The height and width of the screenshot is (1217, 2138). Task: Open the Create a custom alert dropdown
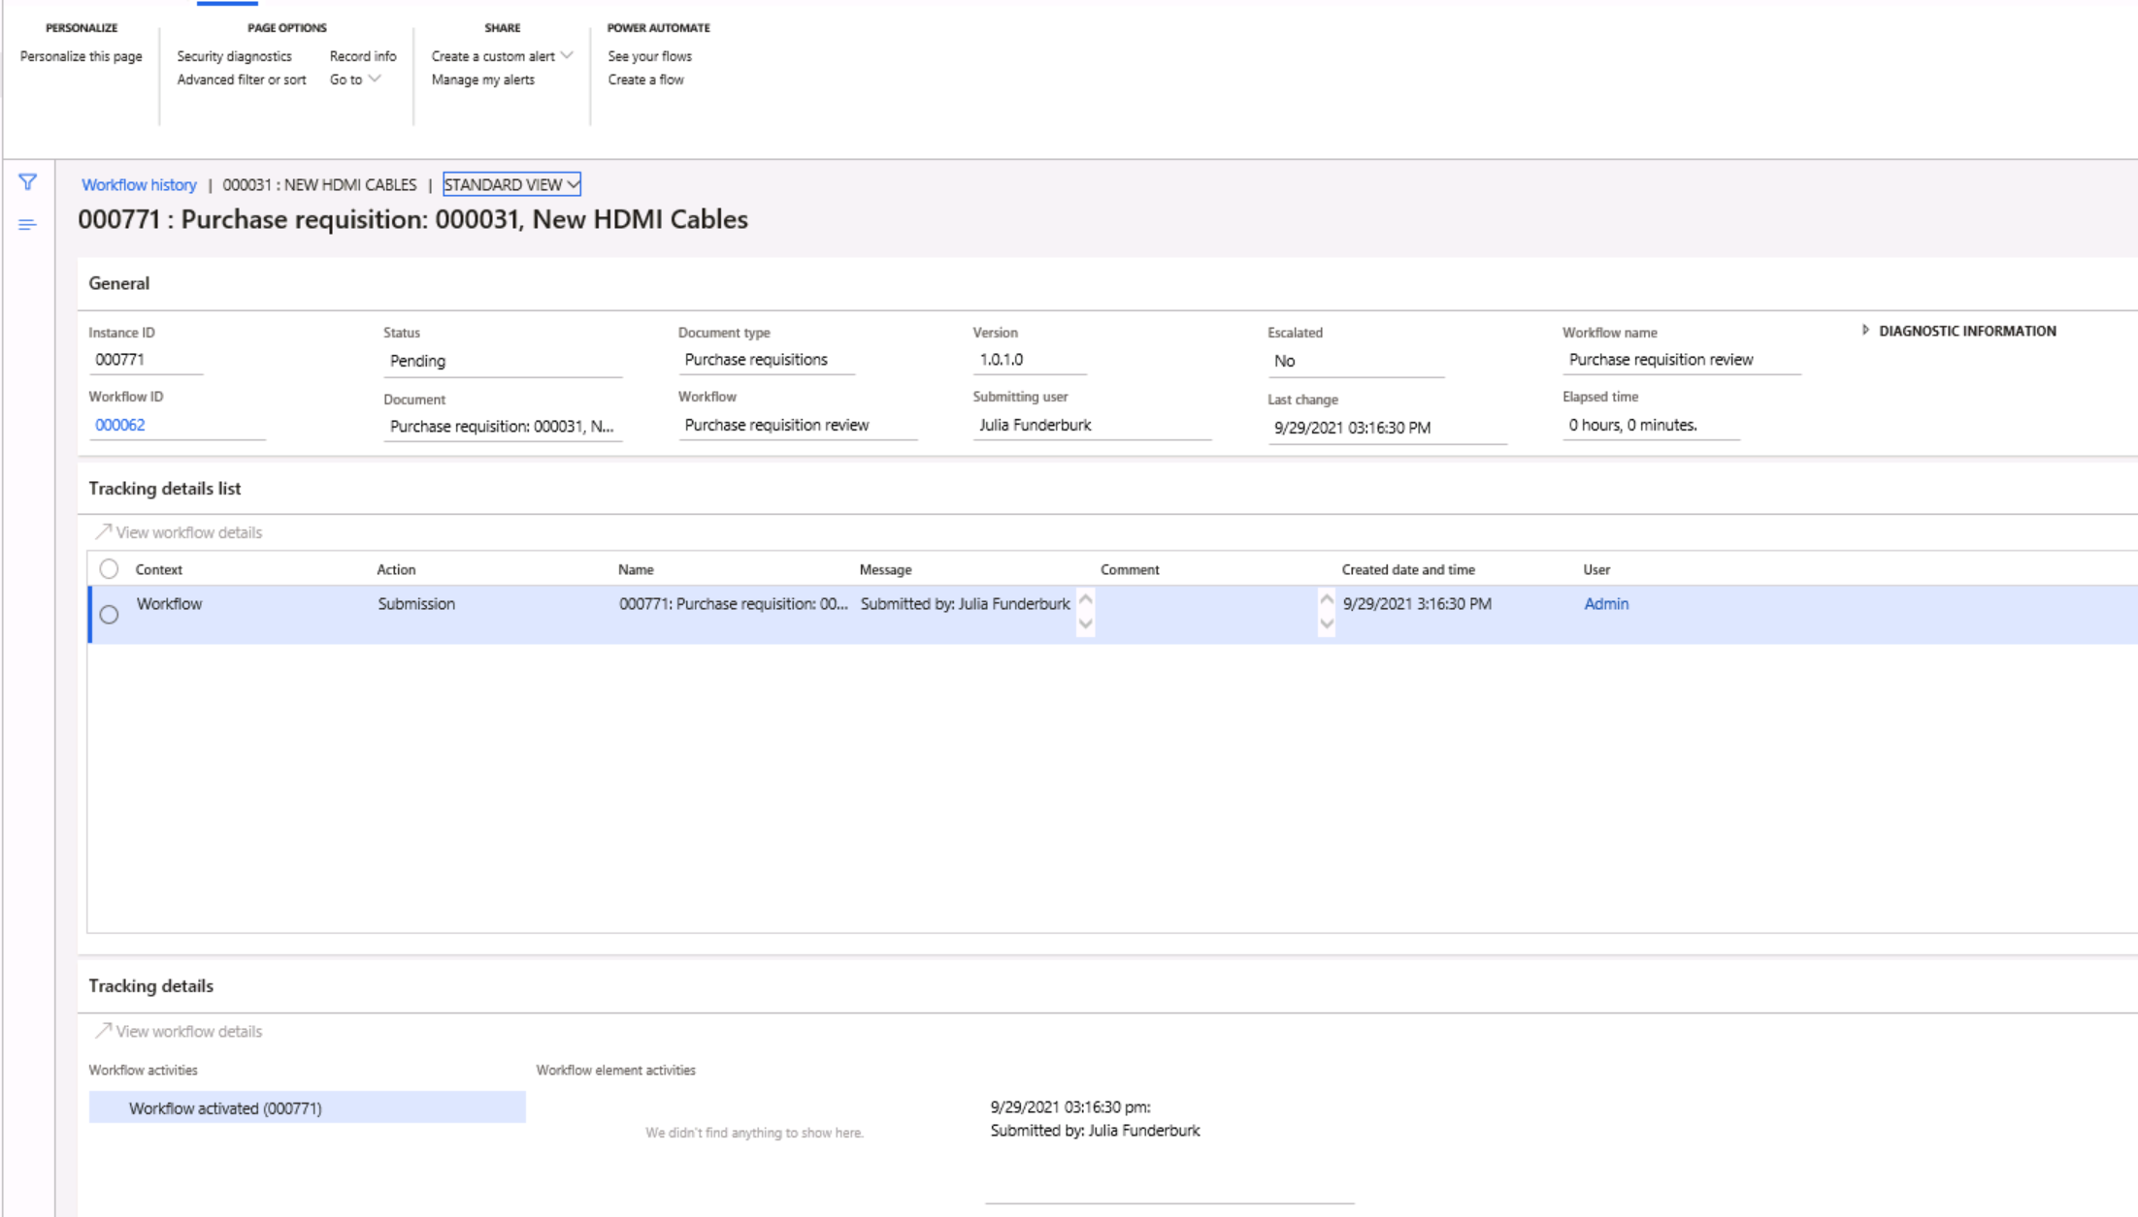click(499, 56)
